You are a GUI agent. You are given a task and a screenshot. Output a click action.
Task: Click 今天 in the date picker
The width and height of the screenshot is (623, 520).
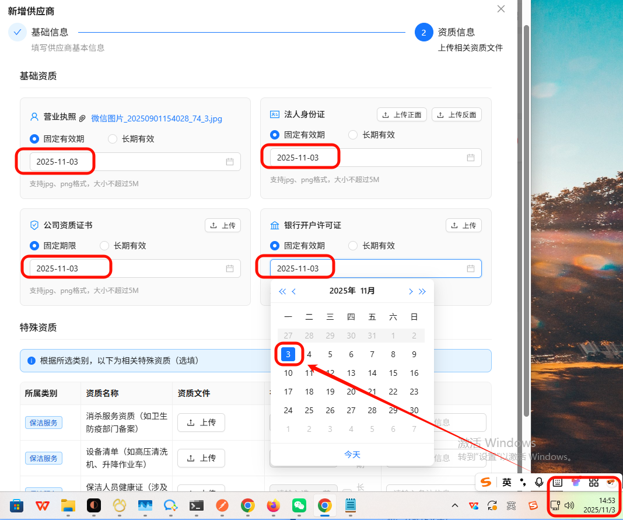coord(352,454)
